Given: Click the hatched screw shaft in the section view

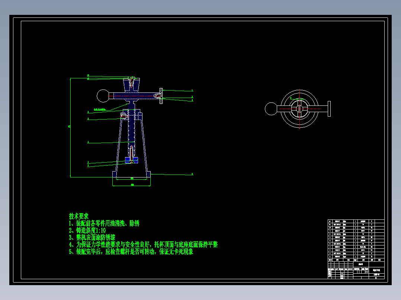Looking at the screenshot, I should pos(131,129).
